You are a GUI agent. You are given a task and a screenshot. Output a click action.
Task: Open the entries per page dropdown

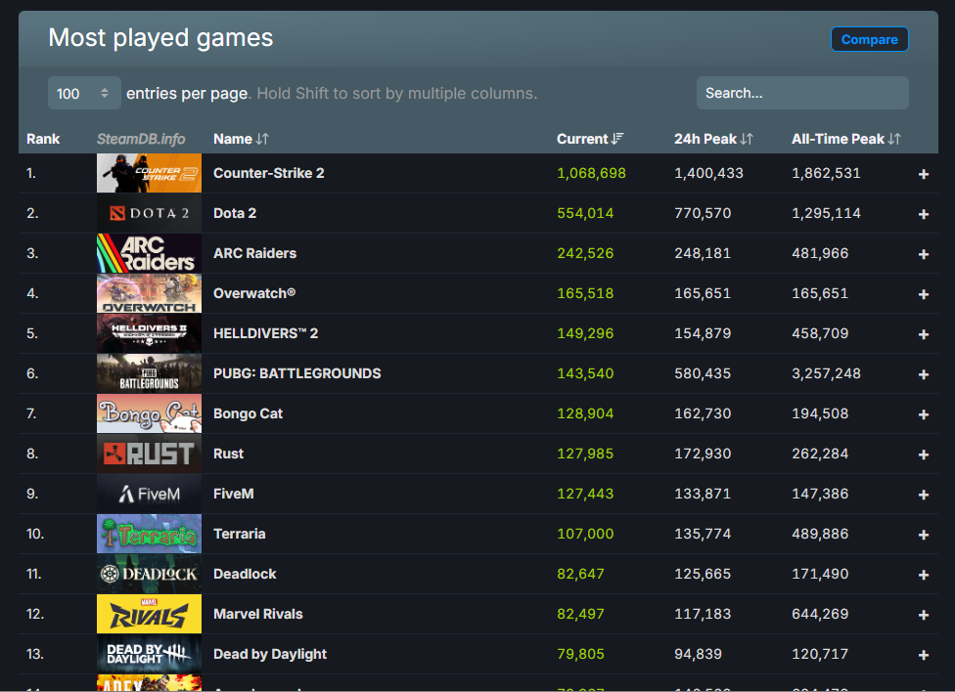pos(84,93)
